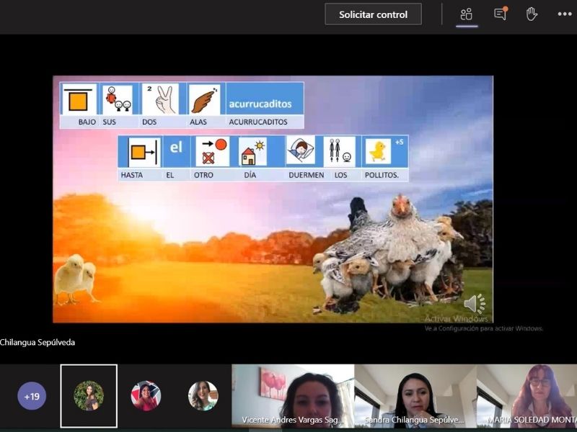Select the DOS two-fingers pictogram

click(x=159, y=99)
